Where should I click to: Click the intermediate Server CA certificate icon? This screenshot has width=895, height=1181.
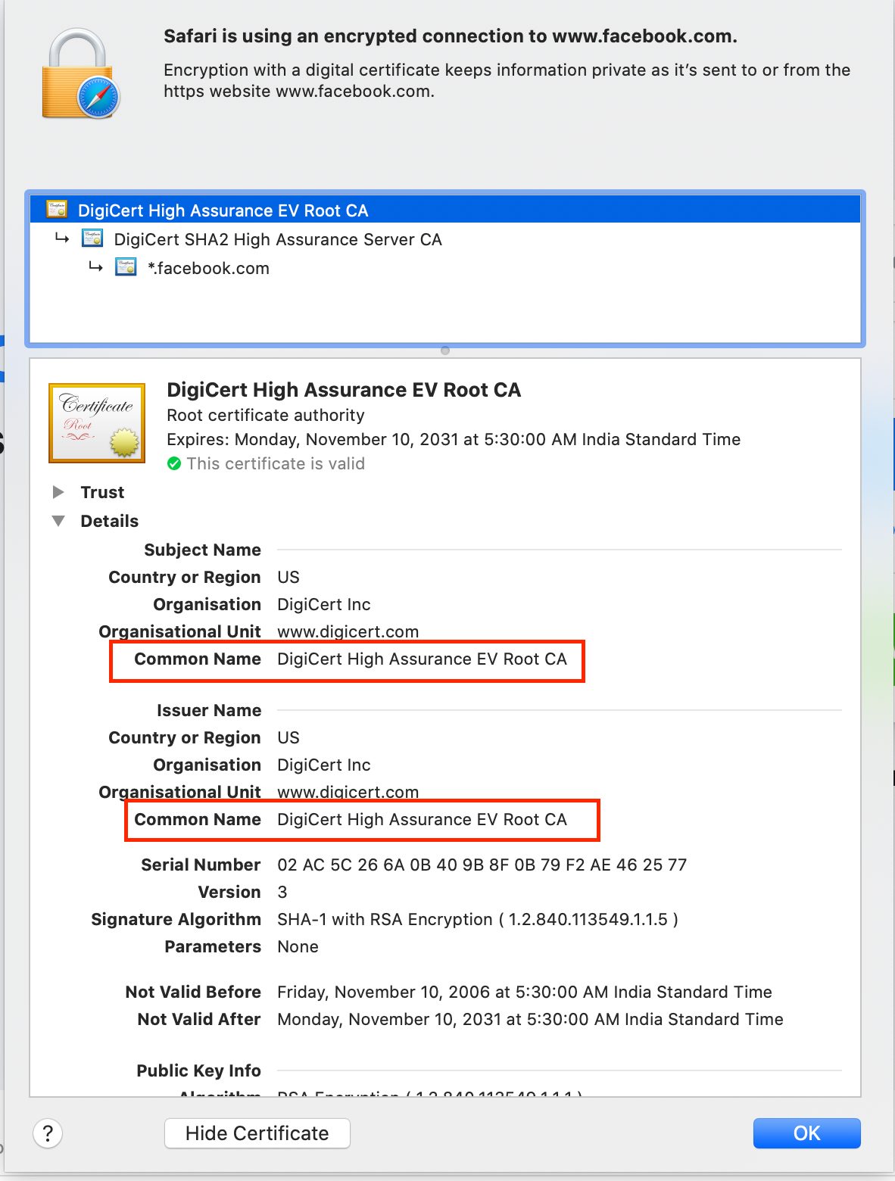click(x=92, y=238)
